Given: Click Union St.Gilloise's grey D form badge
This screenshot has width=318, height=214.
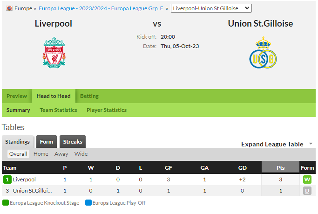Looking at the screenshot, I should tap(307, 191).
